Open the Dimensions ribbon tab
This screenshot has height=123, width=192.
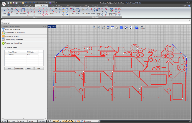coord(96,6)
